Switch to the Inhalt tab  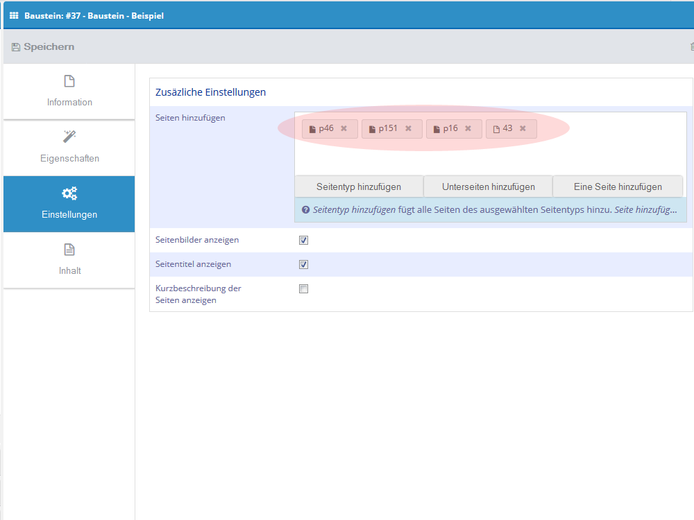[x=69, y=260]
